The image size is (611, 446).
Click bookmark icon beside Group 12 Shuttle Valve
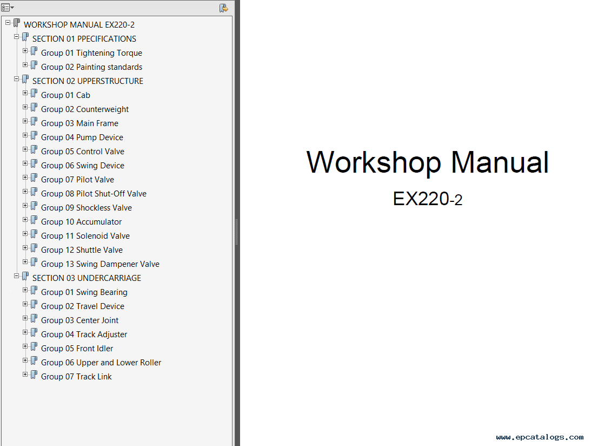(x=34, y=248)
